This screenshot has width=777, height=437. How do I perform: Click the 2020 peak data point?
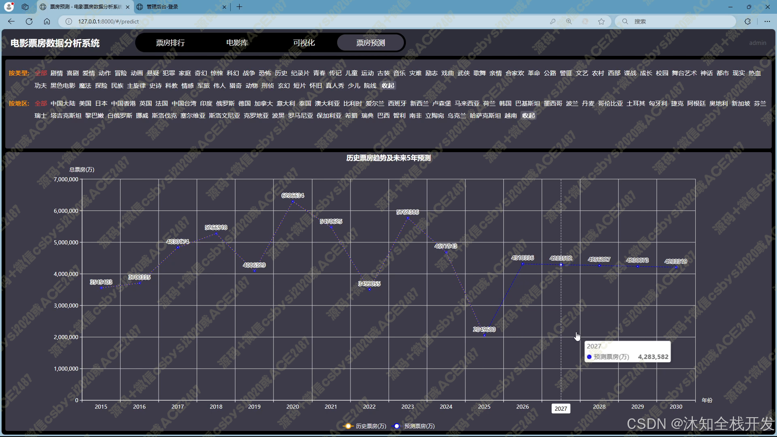293,202
